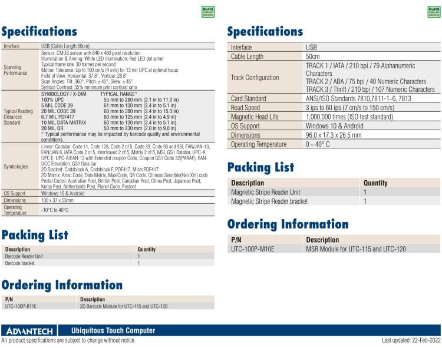This screenshot has height=348, width=442.
Task: Click the Advantech logo in the footer
Action: pyautogui.click(x=29, y=331)
